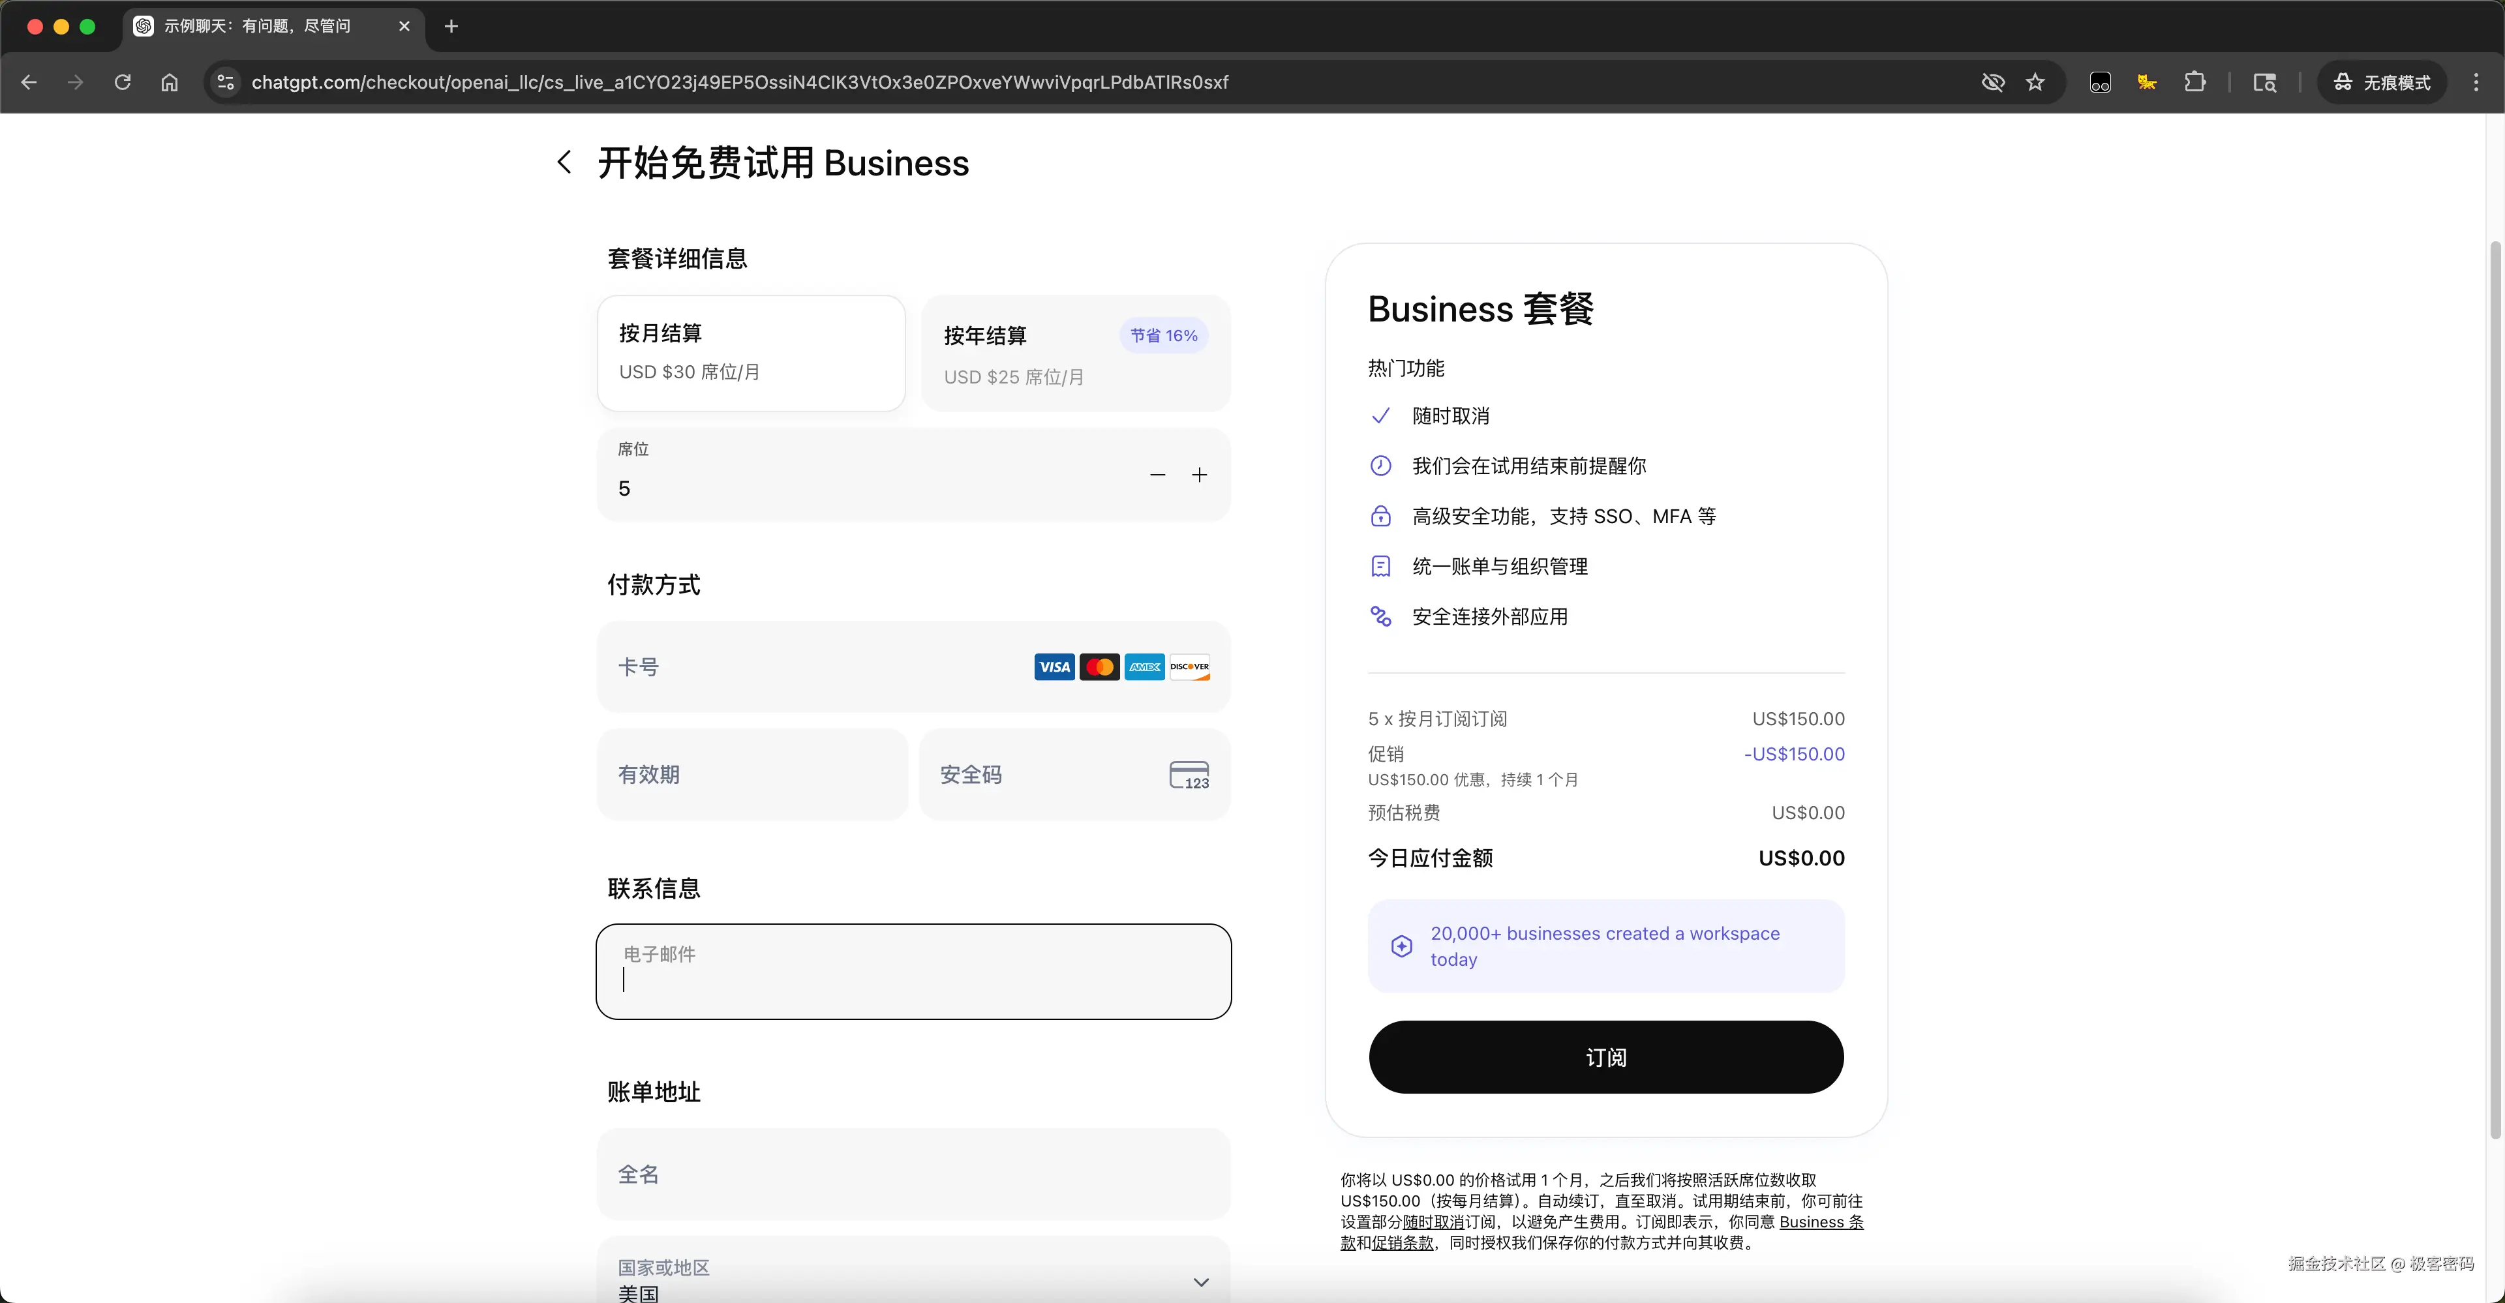Increase seat count with plus button
This screenshot has height=1303, width=2505.
[x=1200, y=475]
